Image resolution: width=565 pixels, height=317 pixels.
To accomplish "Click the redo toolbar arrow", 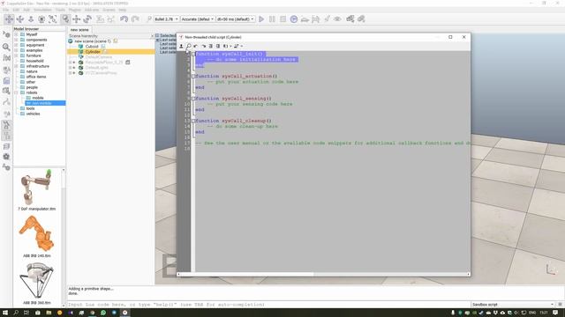I will click(135, 19).
